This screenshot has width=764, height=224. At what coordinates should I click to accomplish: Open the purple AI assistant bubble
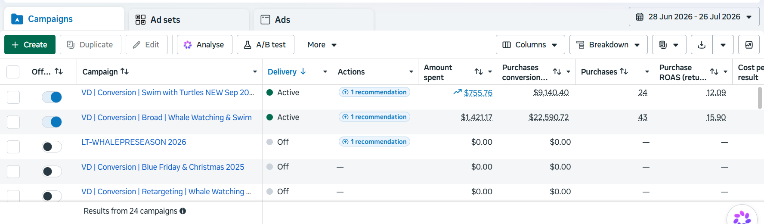[x=742, y=217]
